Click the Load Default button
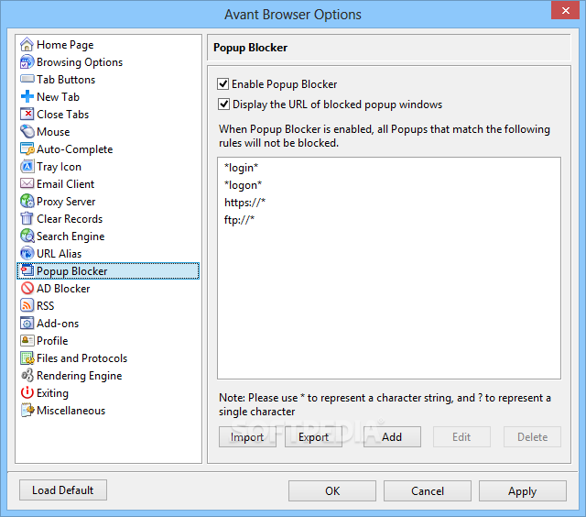Screen dimensions: 586x517 (x=63, y=490)
